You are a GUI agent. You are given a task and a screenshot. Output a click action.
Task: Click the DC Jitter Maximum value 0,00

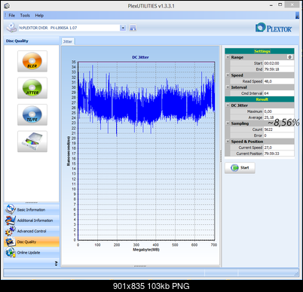[x=279, y=111]
